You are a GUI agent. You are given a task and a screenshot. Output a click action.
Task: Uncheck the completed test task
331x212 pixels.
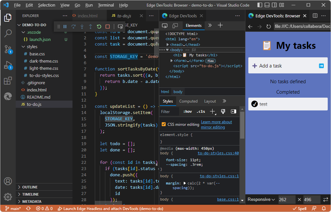255,104
